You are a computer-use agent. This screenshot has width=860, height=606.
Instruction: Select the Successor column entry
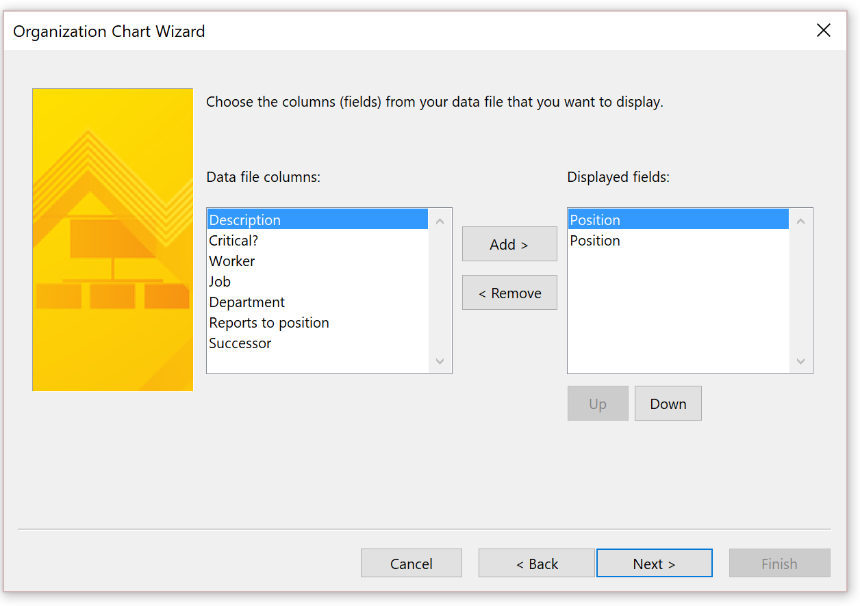click(318, 343)
